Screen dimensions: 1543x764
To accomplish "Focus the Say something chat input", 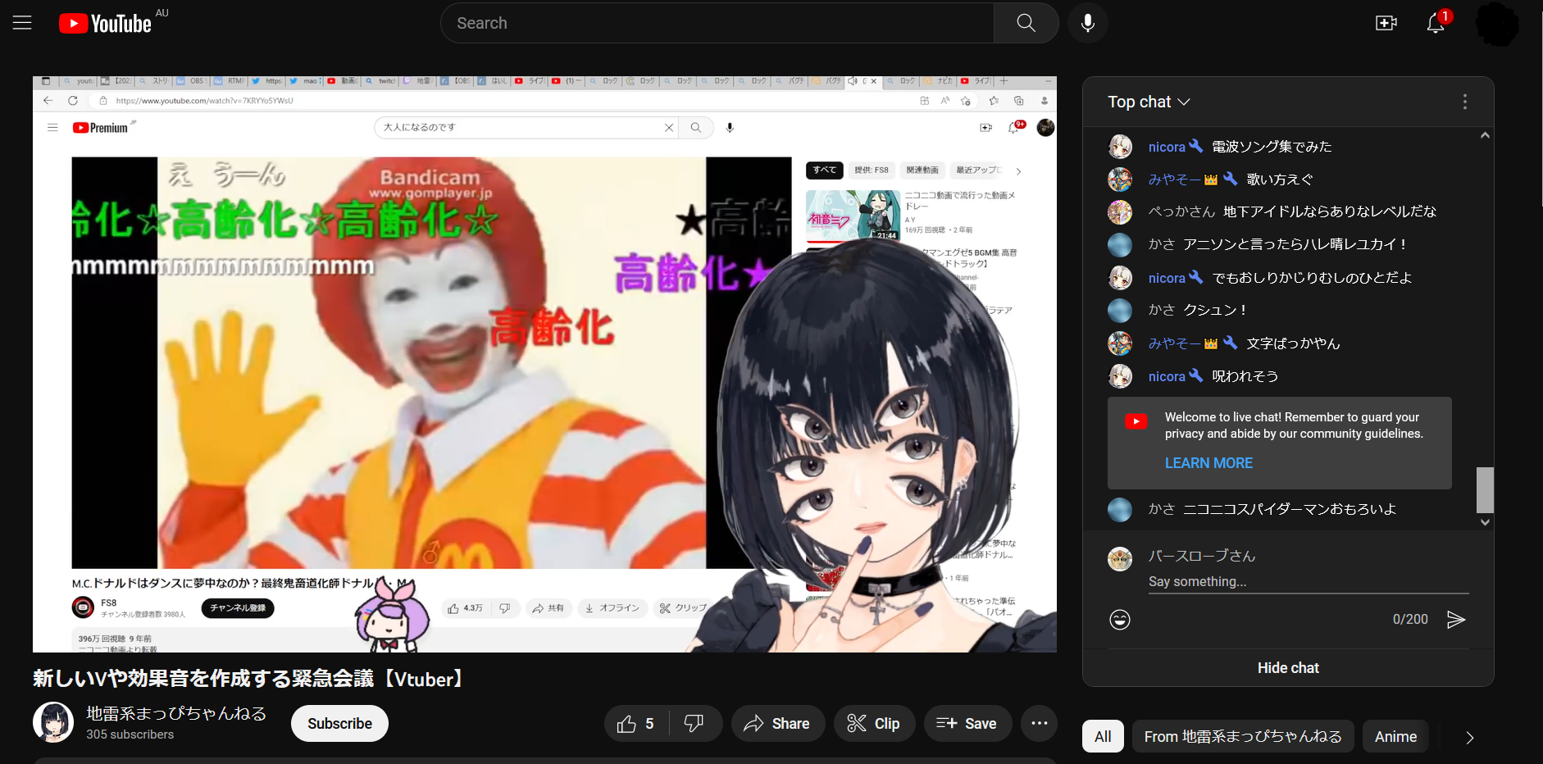I will pos(1309,581).
